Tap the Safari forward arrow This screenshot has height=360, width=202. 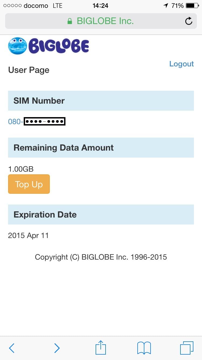click(x=57, y=348)
